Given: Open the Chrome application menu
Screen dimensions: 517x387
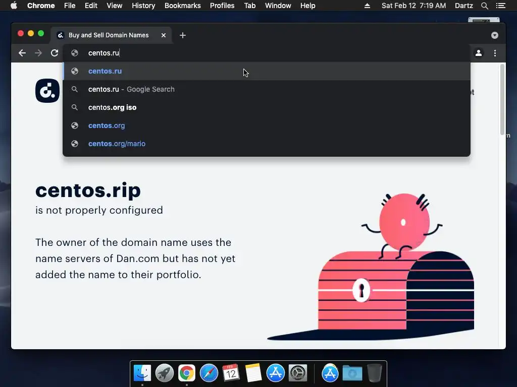Looking at the screenshot, I should [x=41, y=6].
